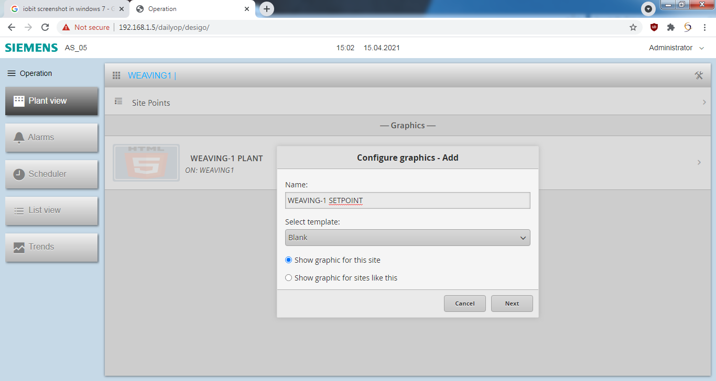Open Chrome's three-dot menu

click(704, 27)
